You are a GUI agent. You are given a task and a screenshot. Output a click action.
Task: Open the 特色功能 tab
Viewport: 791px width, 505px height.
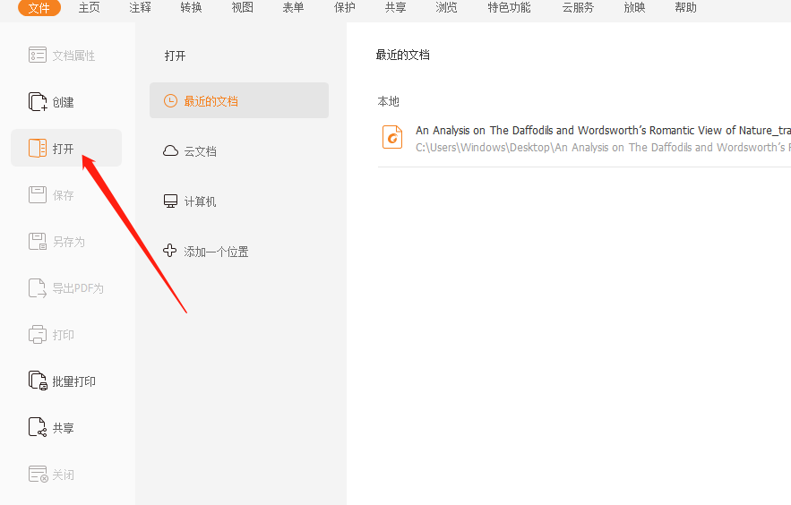pyautogui.click(x=509, y=8)
